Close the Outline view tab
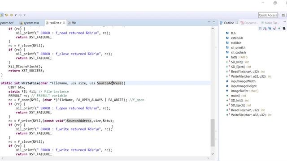Image resolution: width=287 pixels, height=161 pixels. click(237, 23)
